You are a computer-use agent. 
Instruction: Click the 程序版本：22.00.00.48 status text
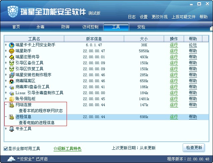[x=188, y=159]
